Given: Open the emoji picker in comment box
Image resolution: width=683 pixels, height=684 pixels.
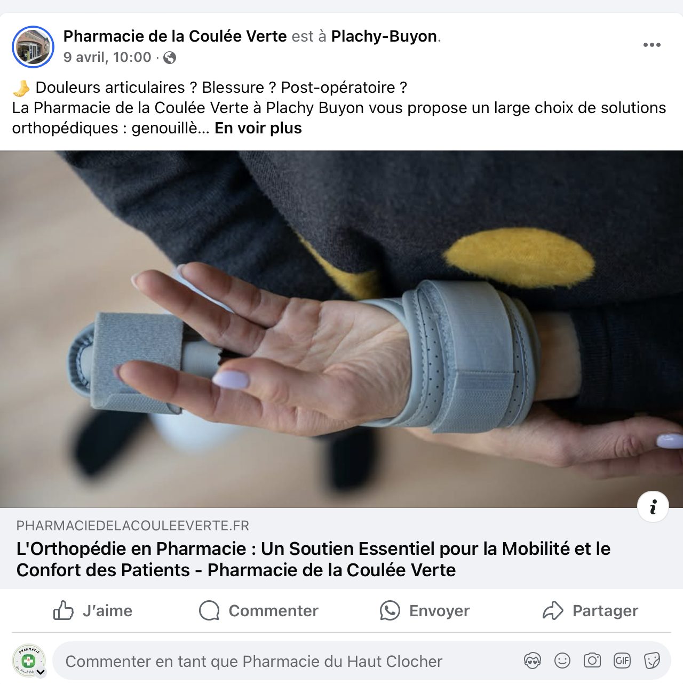Looking at the screenshot, I should click(x=562, y=661).
